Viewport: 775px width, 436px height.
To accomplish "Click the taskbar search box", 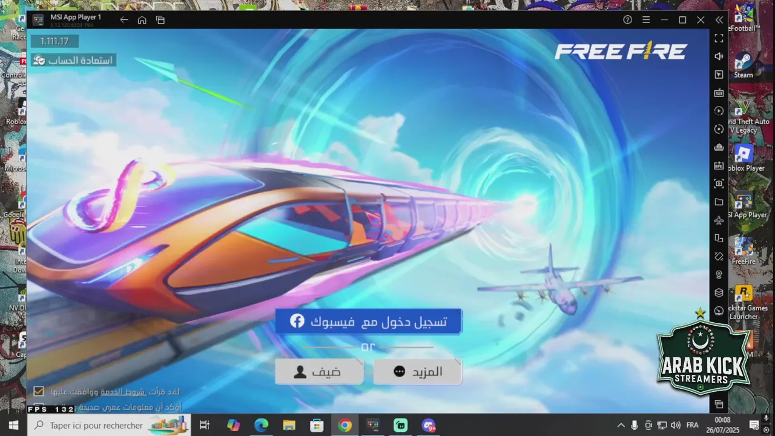I will coord(109,425).
